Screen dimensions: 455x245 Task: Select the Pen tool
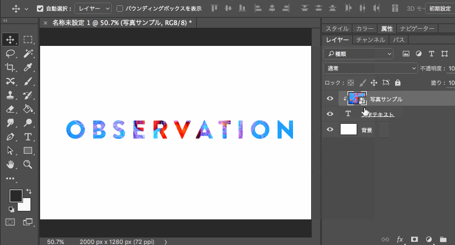point(10,137)
